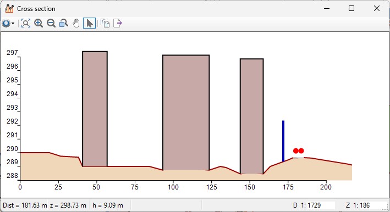
Task: Select the building near 150 m
Action: [252, 116]
